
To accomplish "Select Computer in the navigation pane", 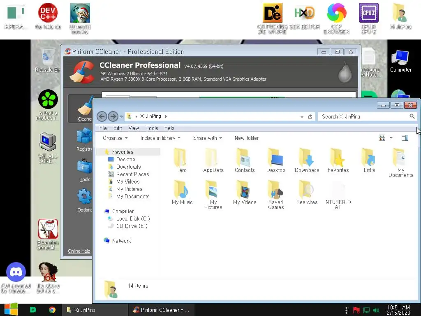I will pos(123,211).
